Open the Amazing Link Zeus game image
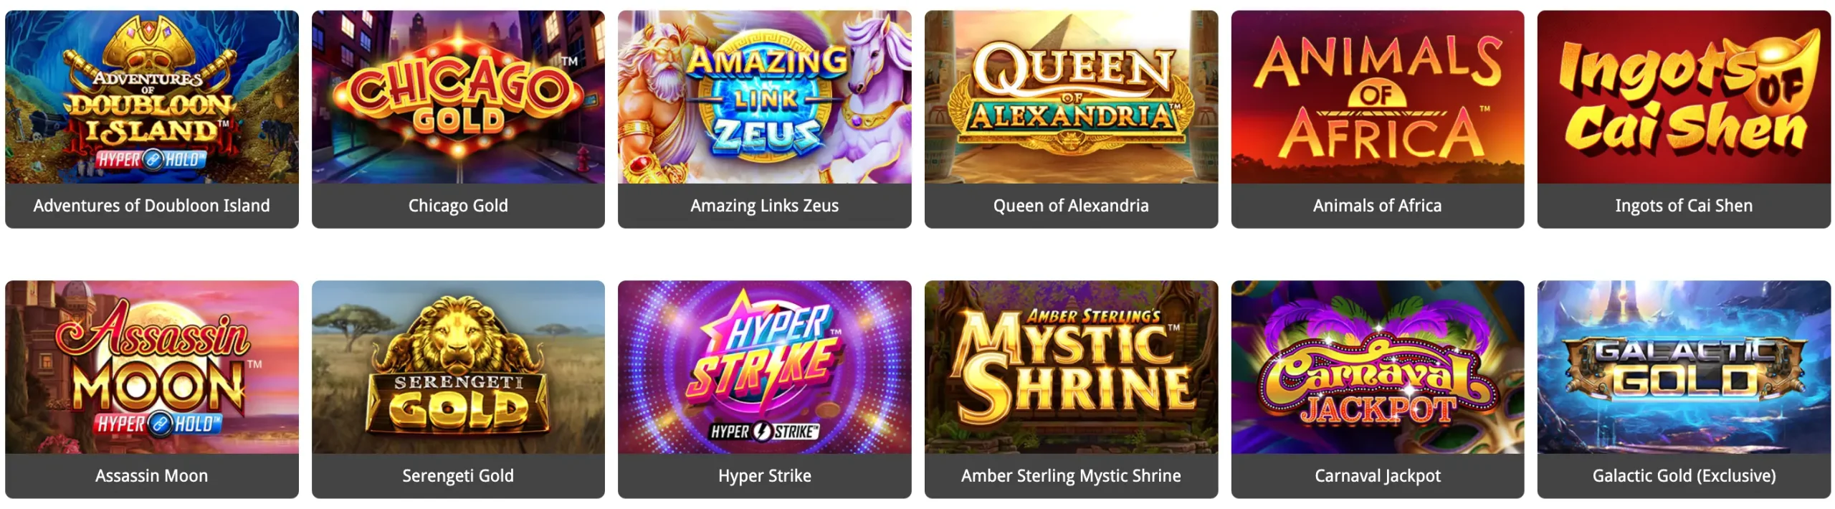Screen dimensions: 1835x509 [765, 97]
